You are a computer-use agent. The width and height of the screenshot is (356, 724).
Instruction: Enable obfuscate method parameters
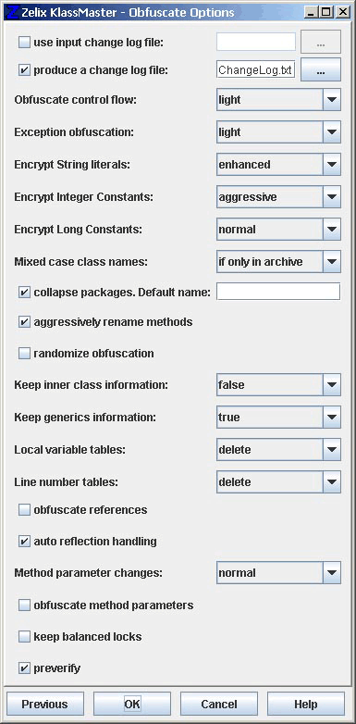(x=24, y=605)
